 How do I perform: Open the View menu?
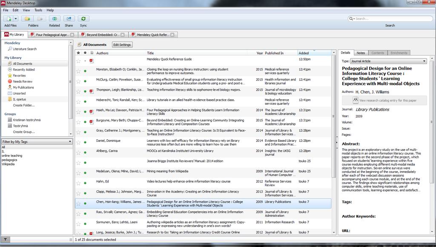click(x=26, y=10)
